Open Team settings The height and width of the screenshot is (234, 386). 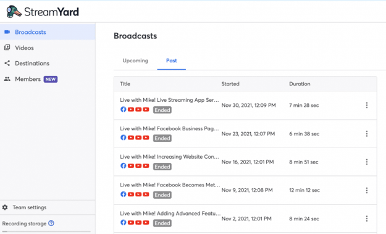pyautogui.click(x=48, y=207)
